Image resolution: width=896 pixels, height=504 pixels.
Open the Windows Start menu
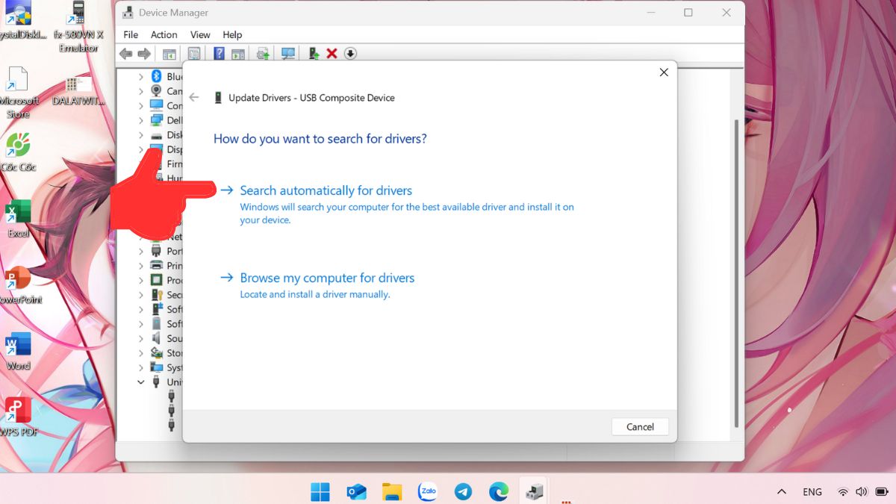point(320,491)
